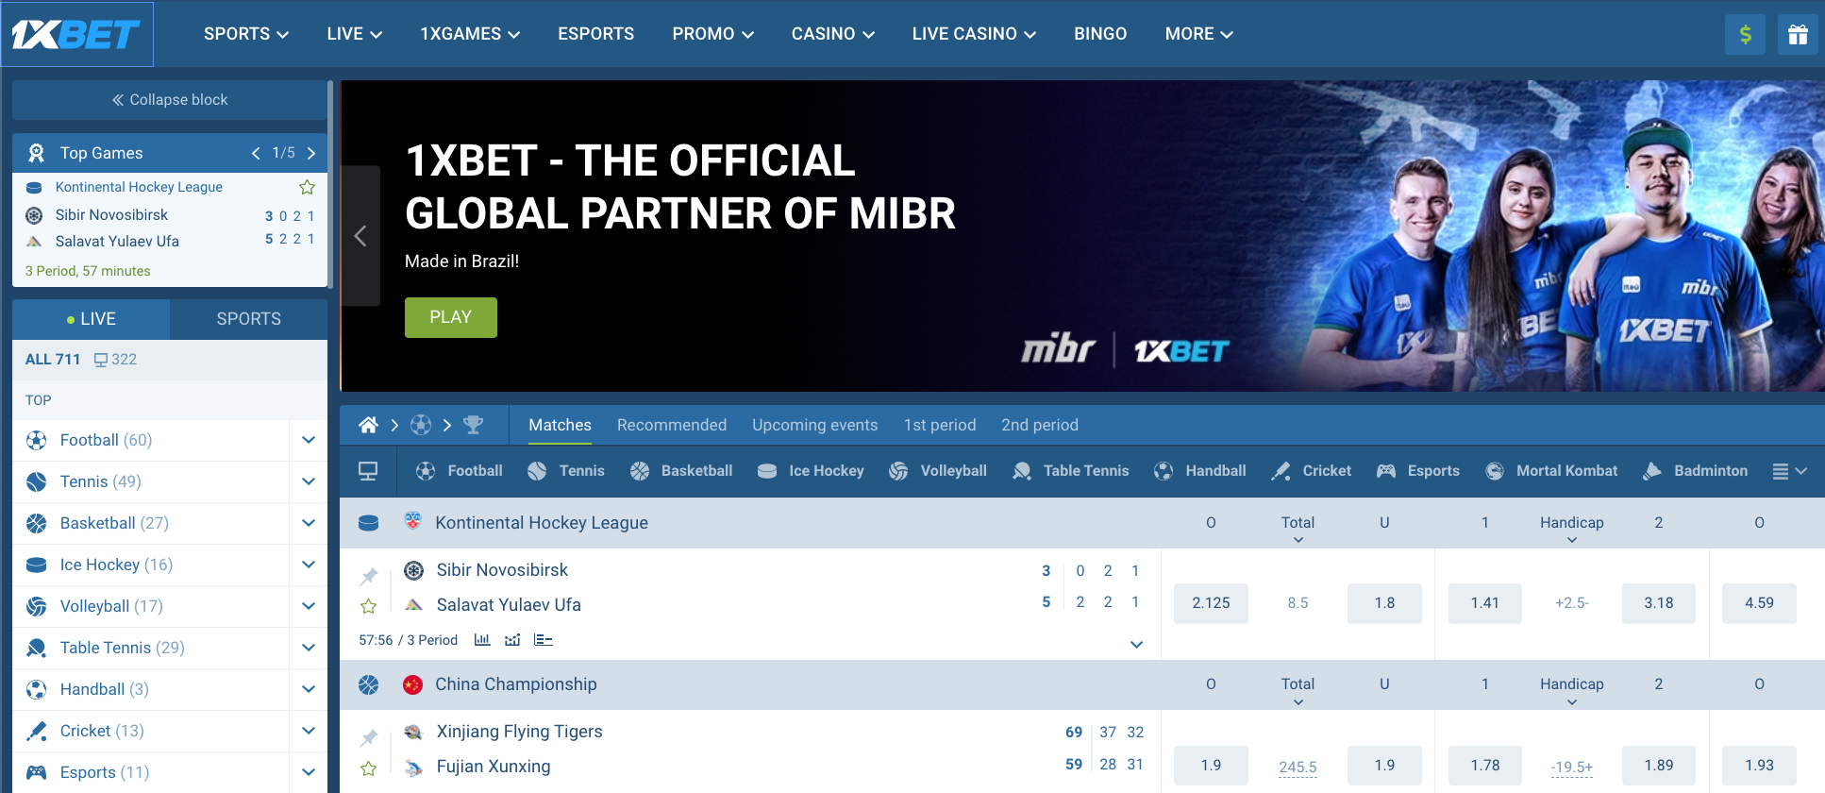Open SPORTS menu in top navigation
The image size is (1825, 793).
[246, 34]
